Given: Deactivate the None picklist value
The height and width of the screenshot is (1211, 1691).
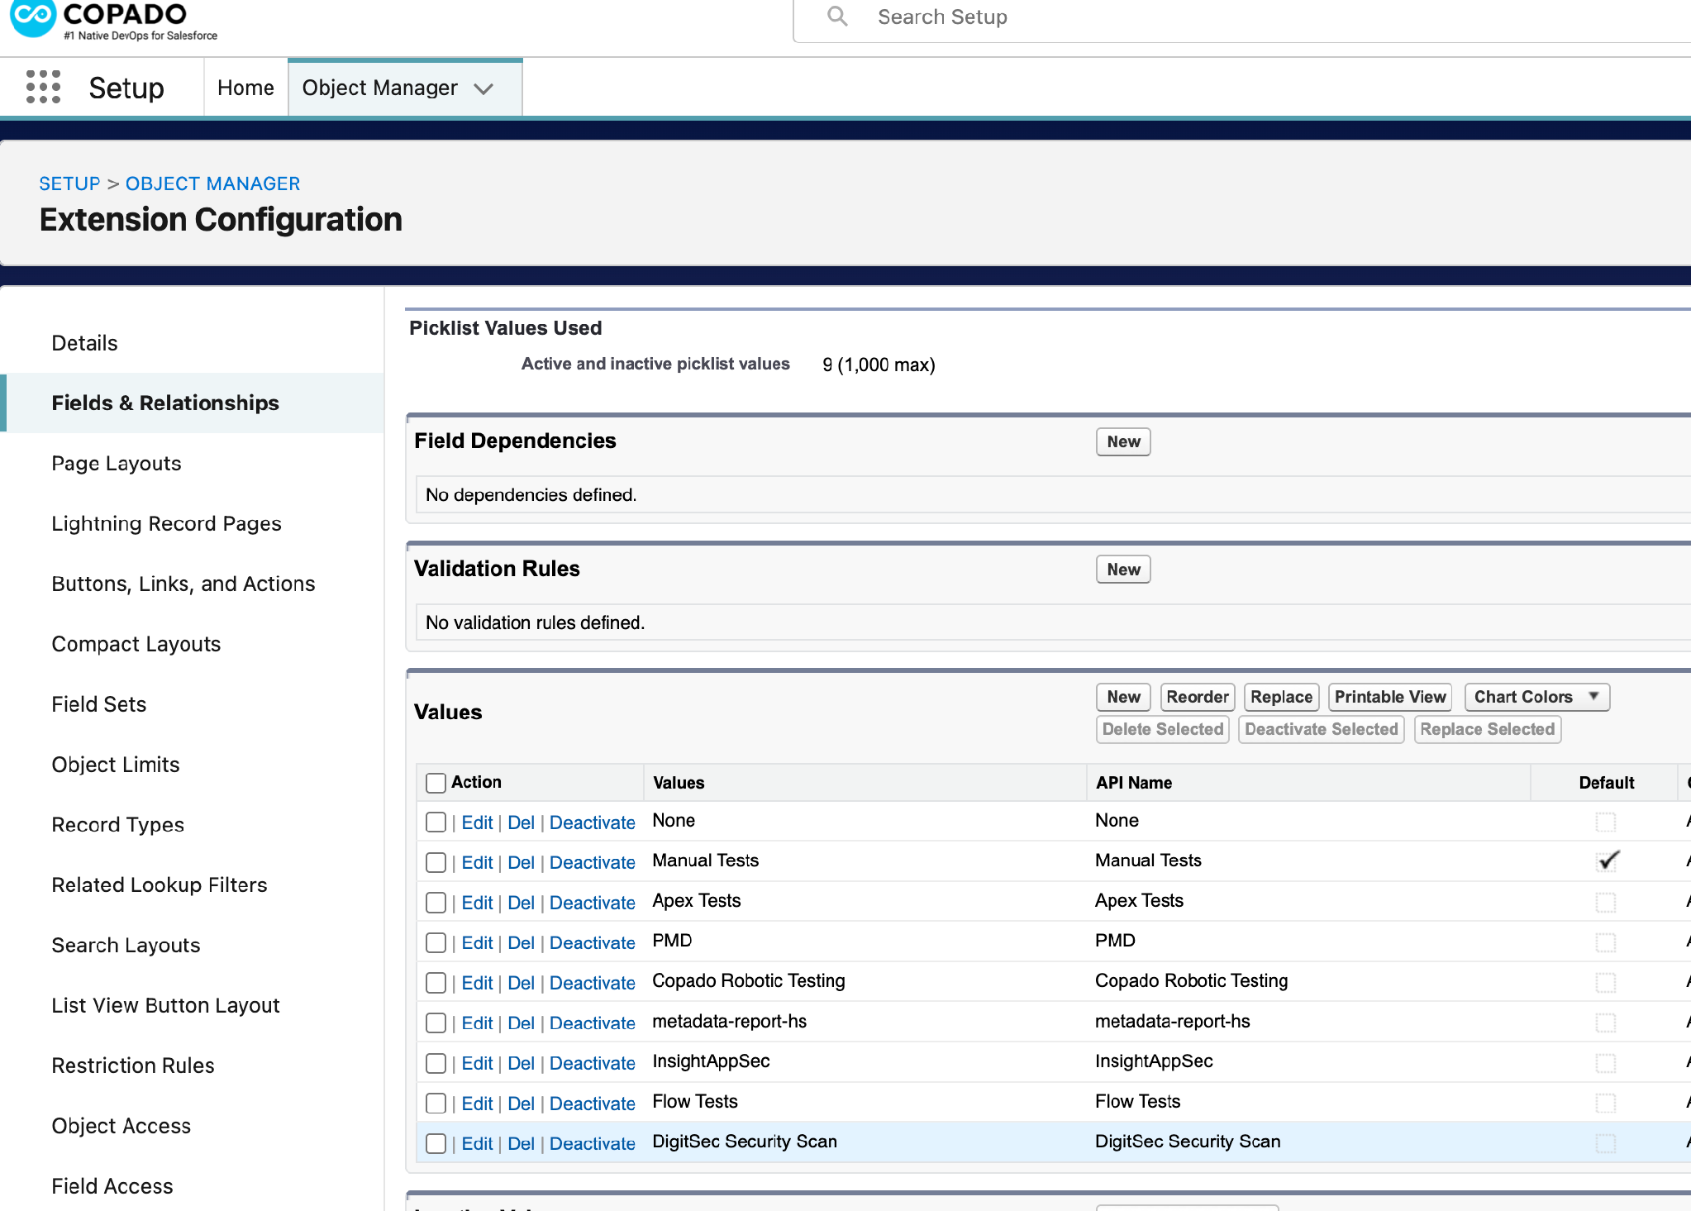Looking at the screenshot, I should click(592, 822).
